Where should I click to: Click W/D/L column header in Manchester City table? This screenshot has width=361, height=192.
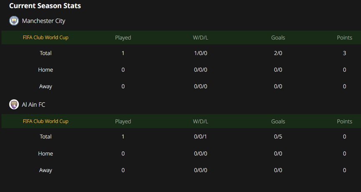(200, 38)
